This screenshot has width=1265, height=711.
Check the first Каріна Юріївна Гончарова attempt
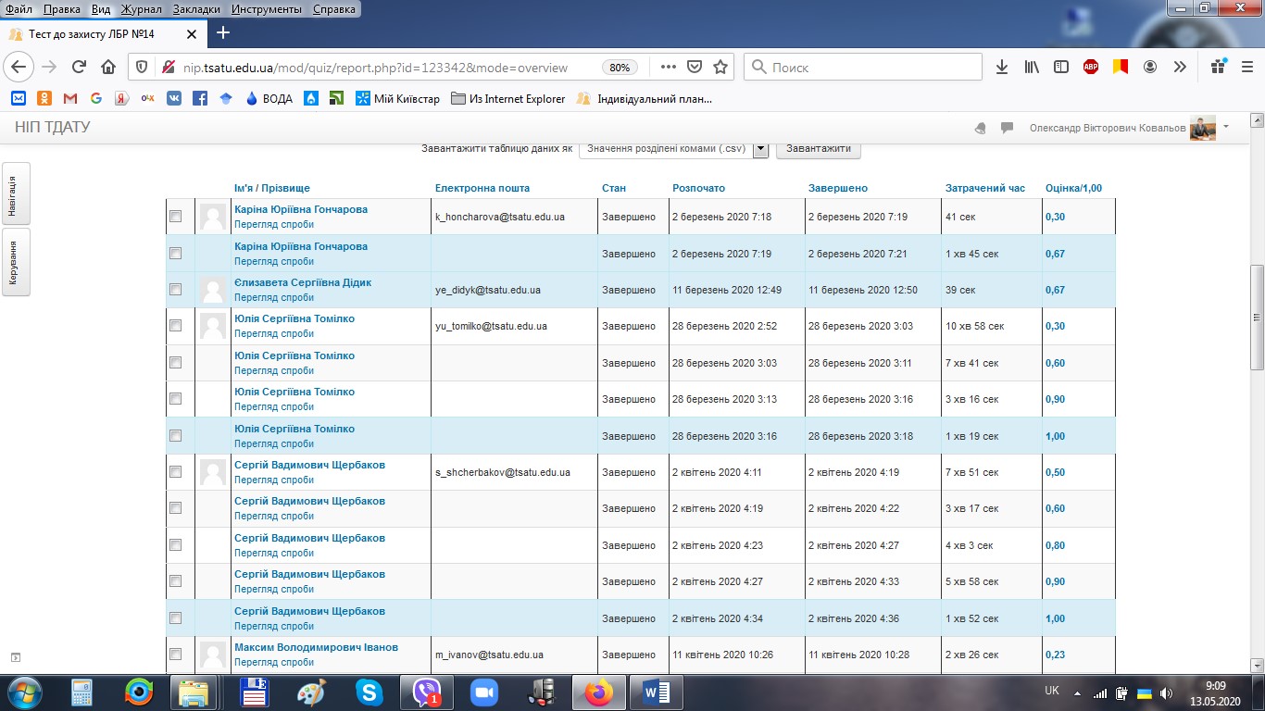176,217
